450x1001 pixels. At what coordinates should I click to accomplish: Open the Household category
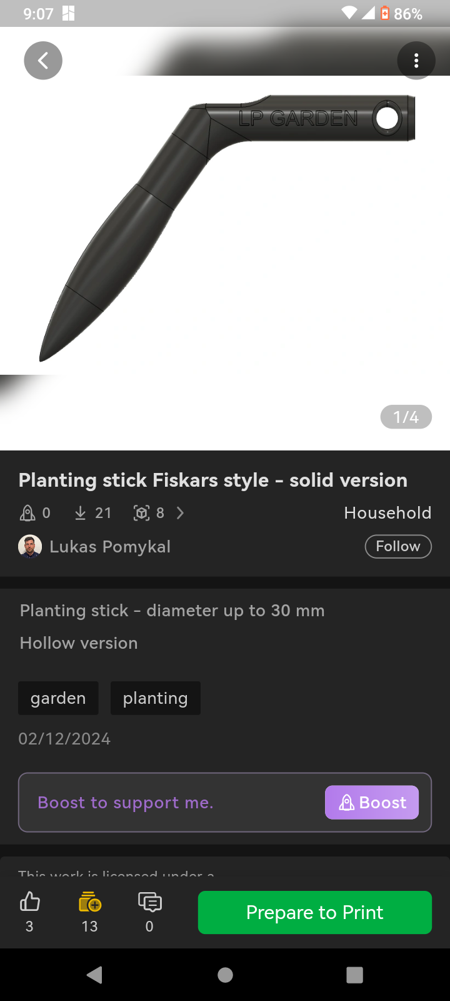[x=387, y=513]
